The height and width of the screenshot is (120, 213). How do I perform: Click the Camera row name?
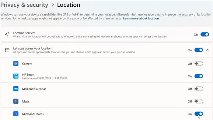(27, 64)
